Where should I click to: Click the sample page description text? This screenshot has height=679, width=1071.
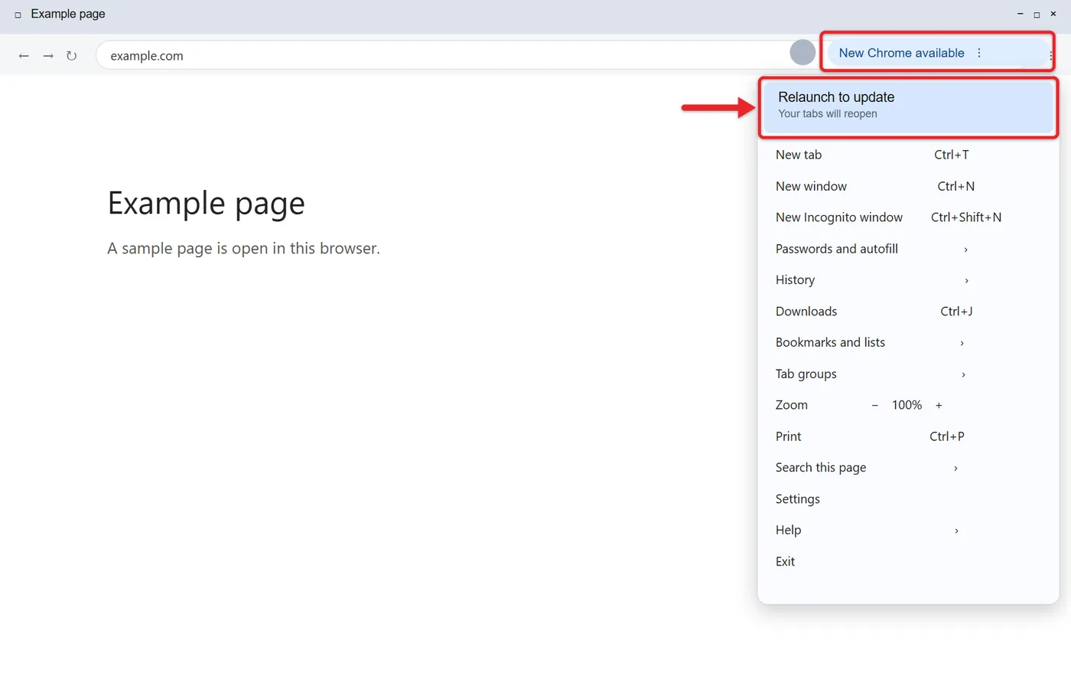pos(243,249)
